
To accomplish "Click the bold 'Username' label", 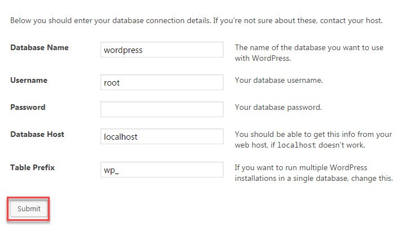I will coord(29,80).
